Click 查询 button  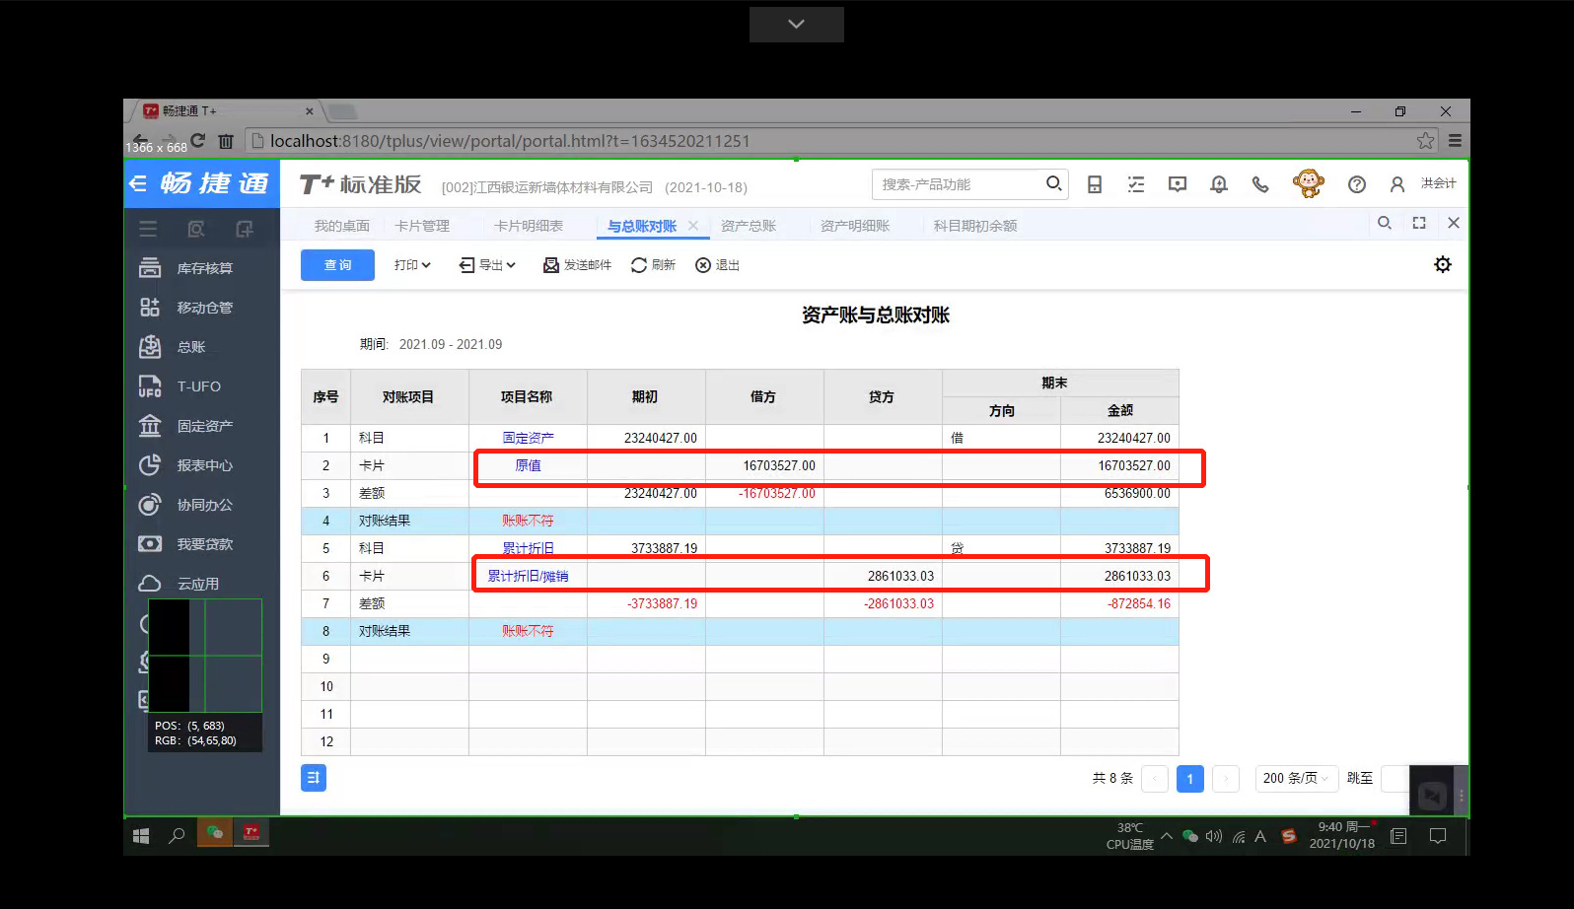(x=337, y=265)
